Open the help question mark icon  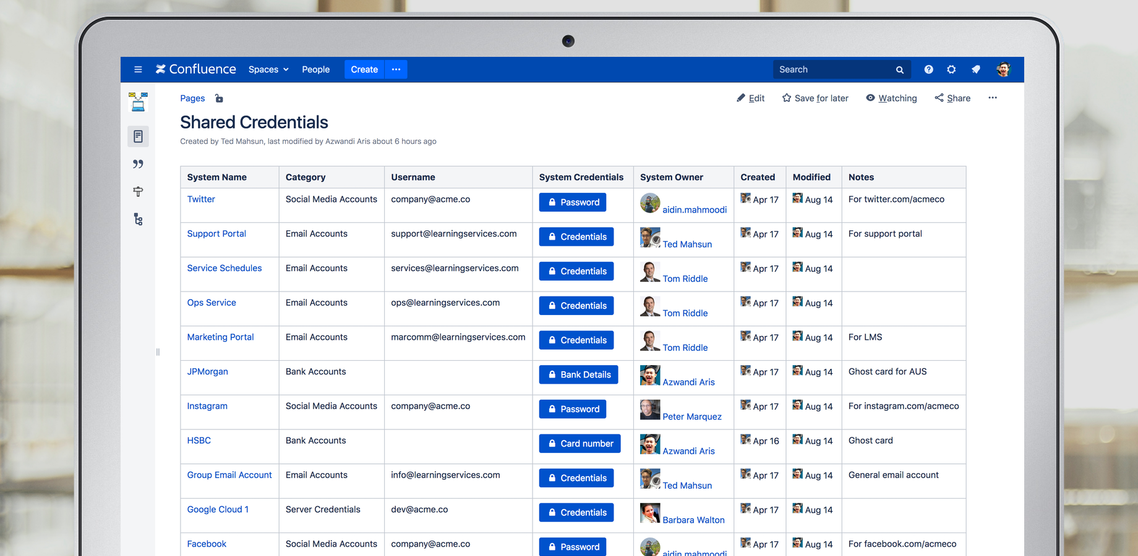(x=928, y=70)
